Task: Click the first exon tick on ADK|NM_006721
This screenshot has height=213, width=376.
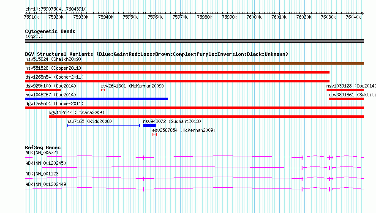Action: pos(144,158)
